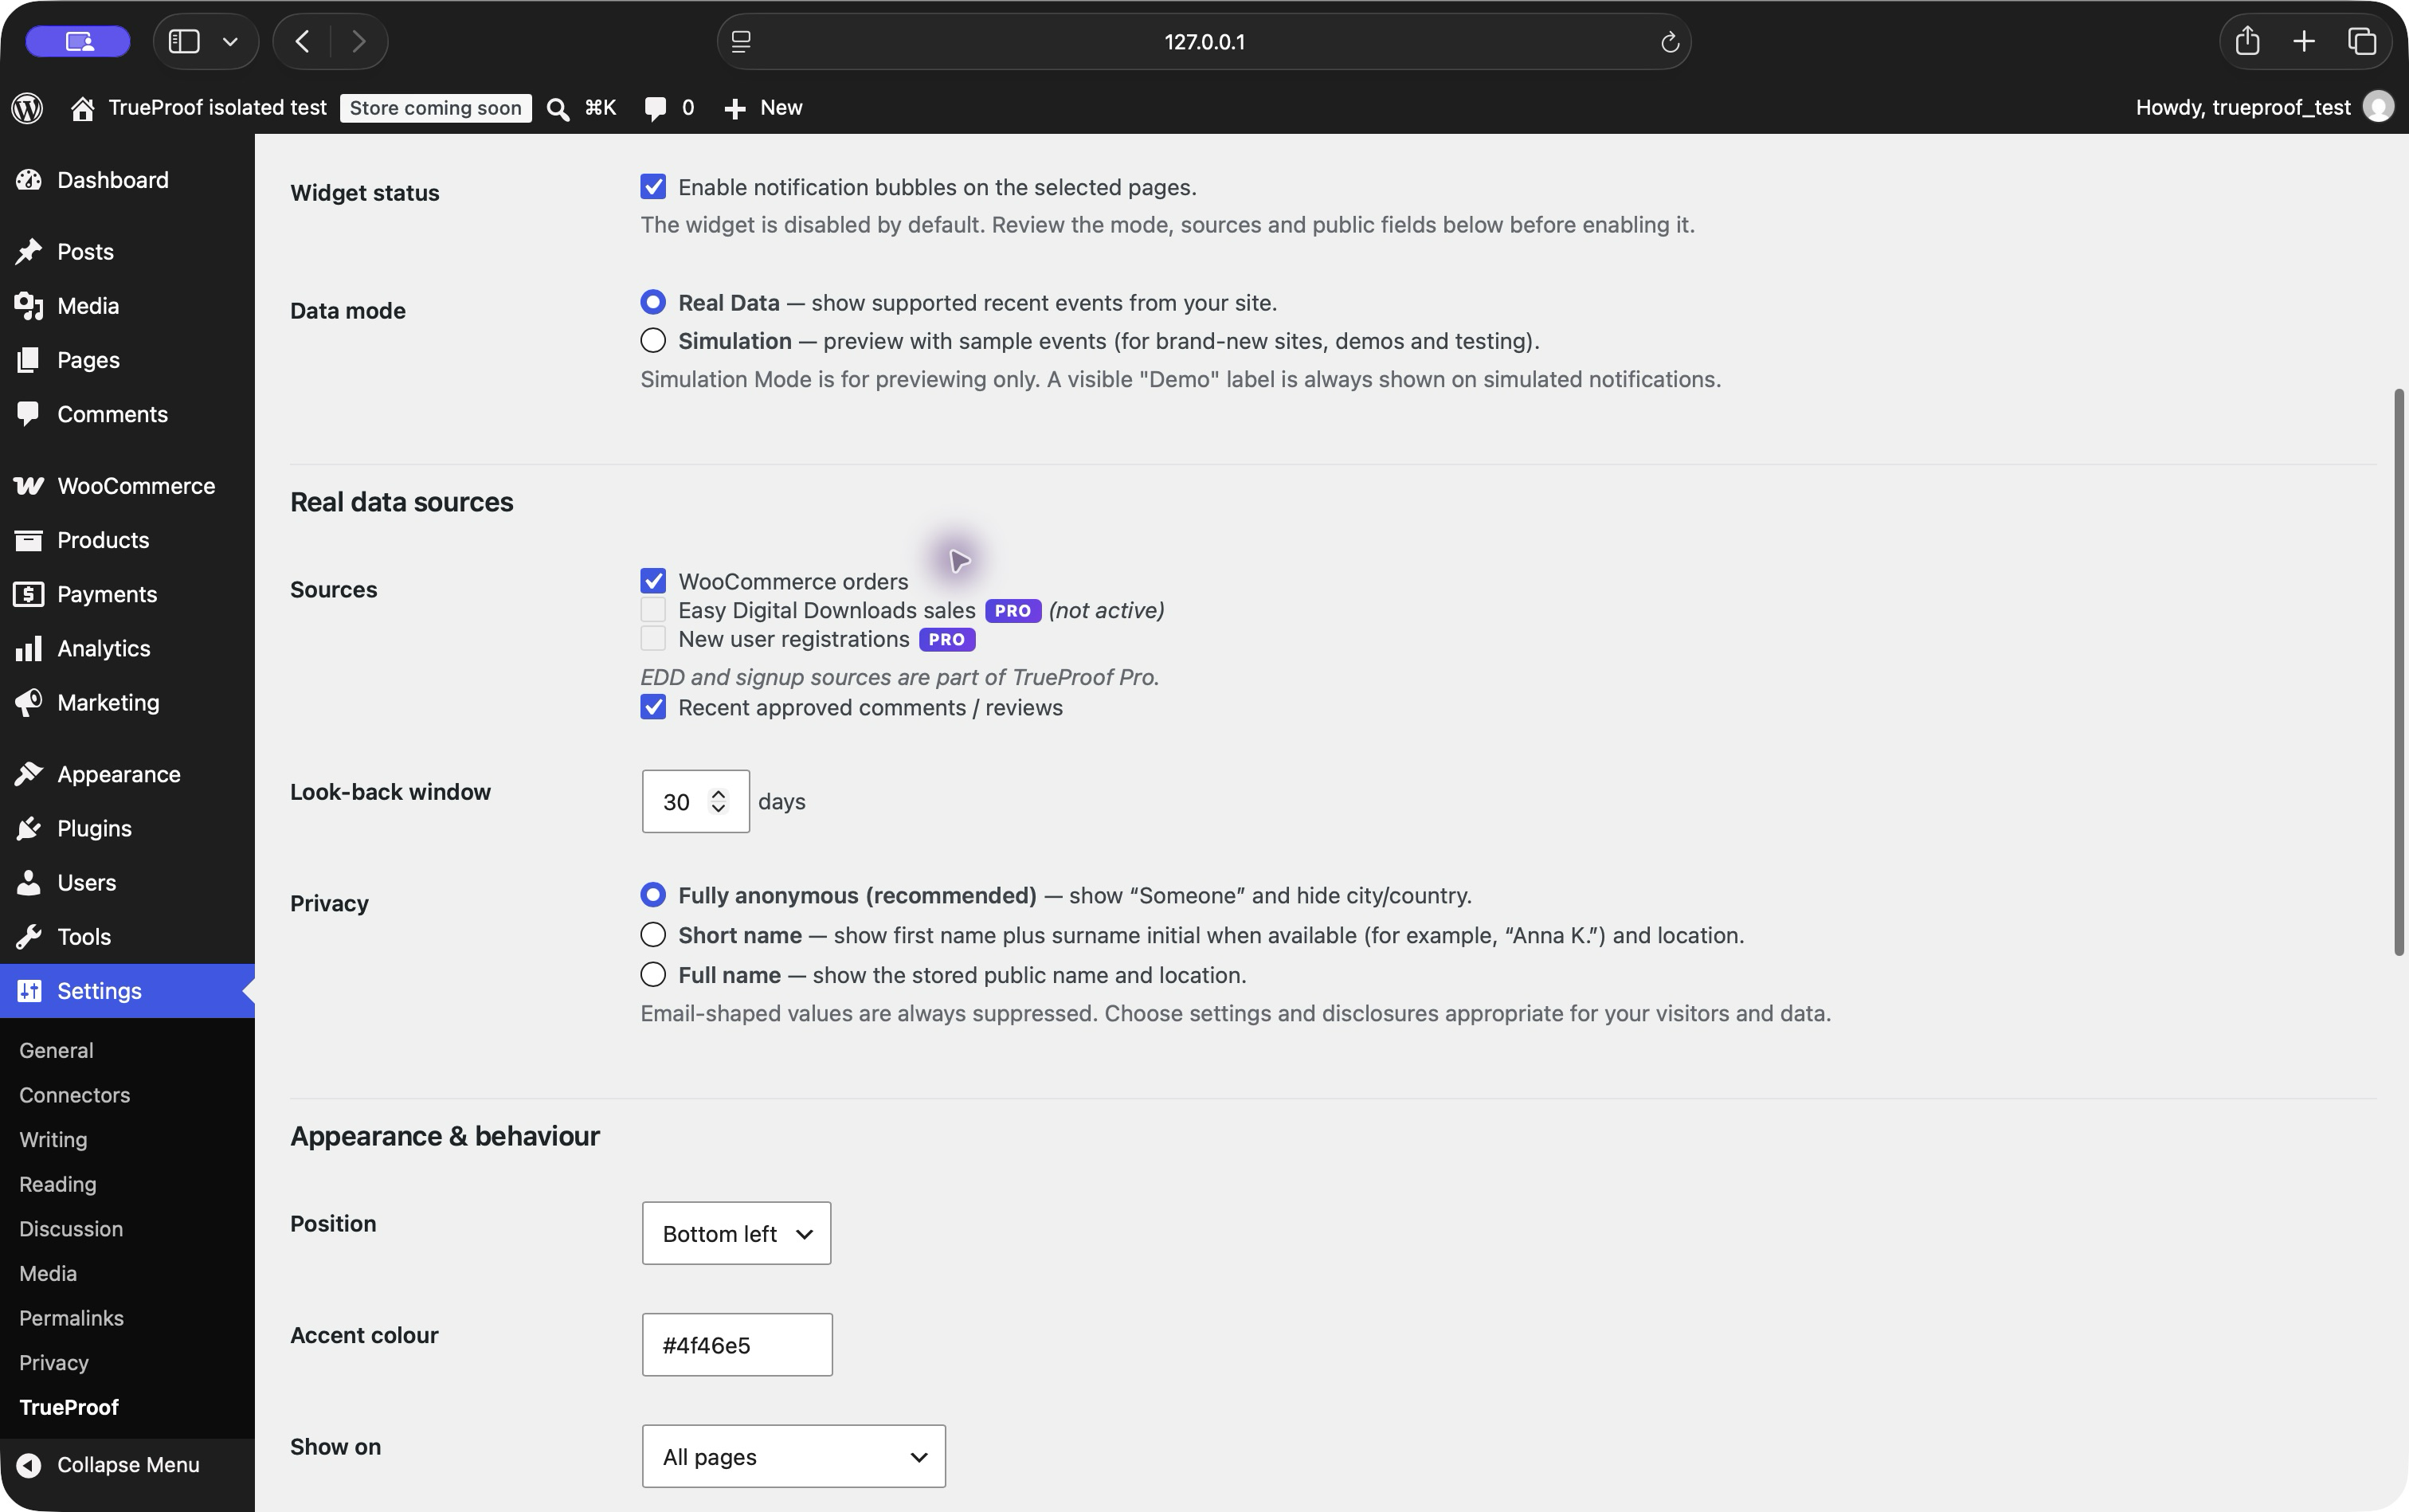Click the Collapse Menu arrow icon
The height and width of the screenshot is (1512, 2409).
[x=29, y=1465]
